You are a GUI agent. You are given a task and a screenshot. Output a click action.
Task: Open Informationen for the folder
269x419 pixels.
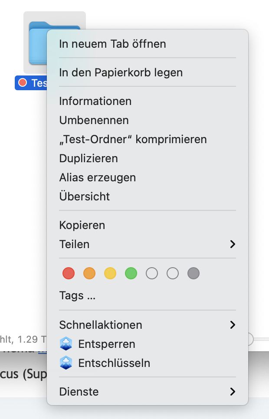95,101
